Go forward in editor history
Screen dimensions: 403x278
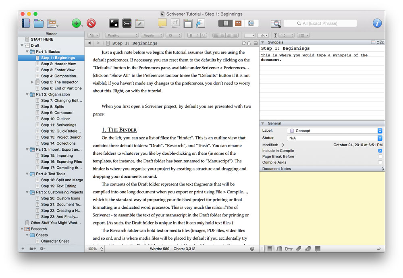tap(98, 43)
